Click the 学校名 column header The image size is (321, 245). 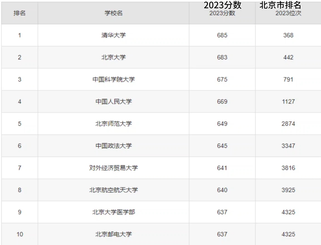click(x=113, y=13)
